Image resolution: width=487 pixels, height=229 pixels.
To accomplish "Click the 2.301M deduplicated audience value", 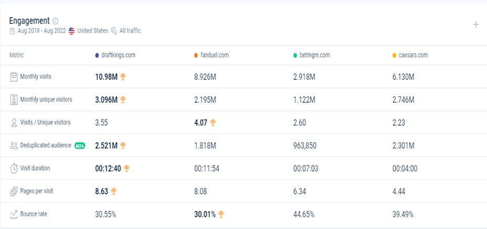I will click(403, 145).
